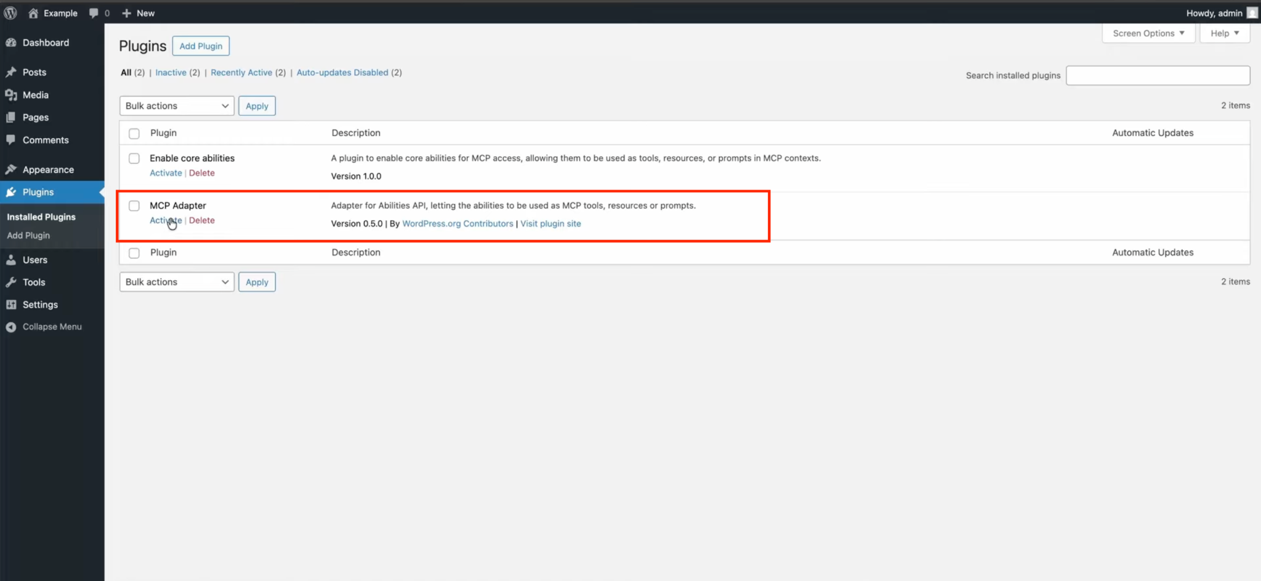Screen dimensions: 1261x581
Task: Open the Visit plugin site link
Action: [x=550, y=223]
